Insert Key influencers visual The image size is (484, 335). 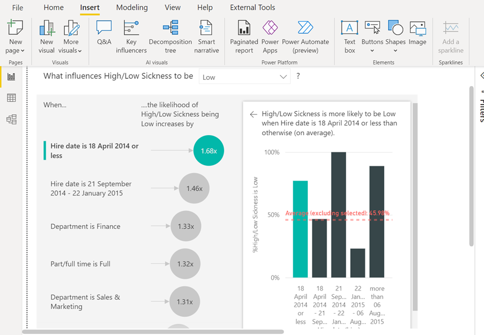(131, 36)
